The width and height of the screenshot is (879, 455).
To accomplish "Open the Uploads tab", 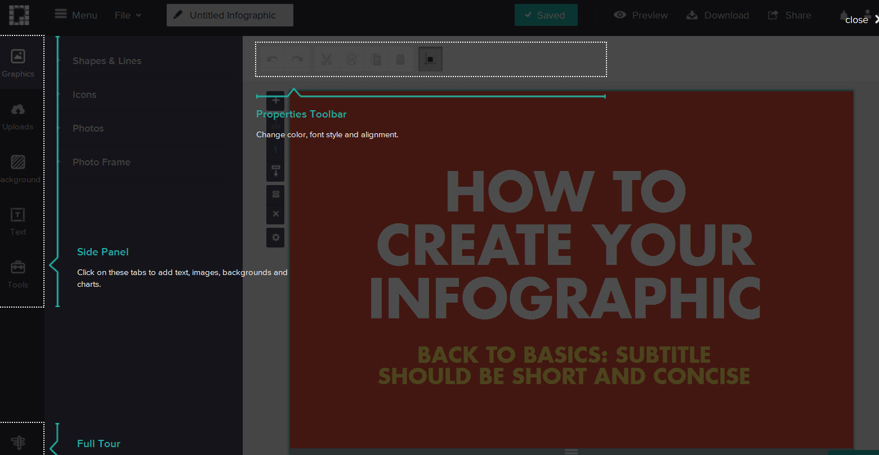I will [18, 116].
